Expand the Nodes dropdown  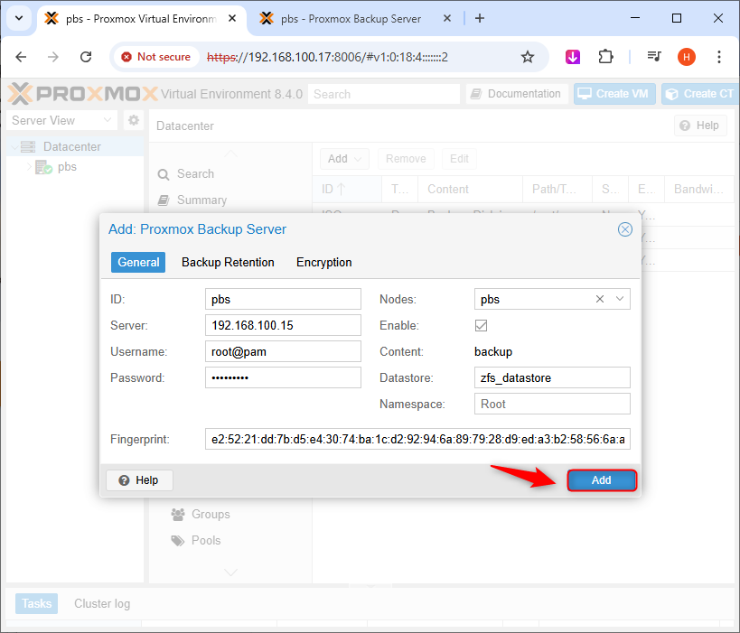tap(620, 299)
